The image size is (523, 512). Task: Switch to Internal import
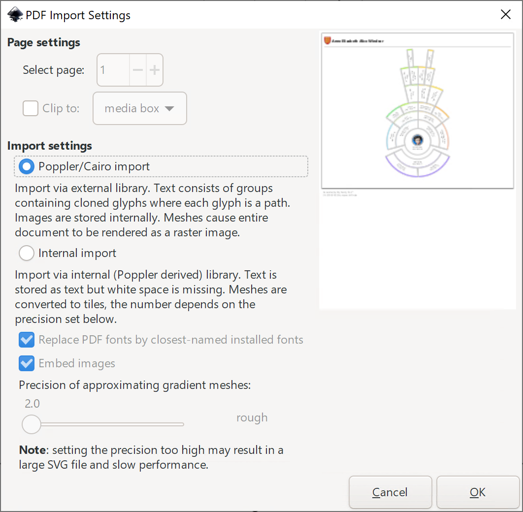[26, 253]
